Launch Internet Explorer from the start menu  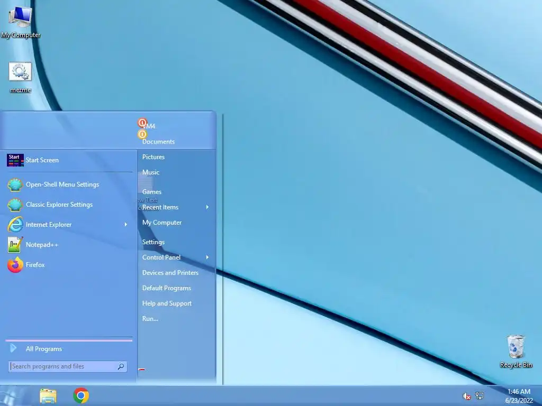pos(69,225)
